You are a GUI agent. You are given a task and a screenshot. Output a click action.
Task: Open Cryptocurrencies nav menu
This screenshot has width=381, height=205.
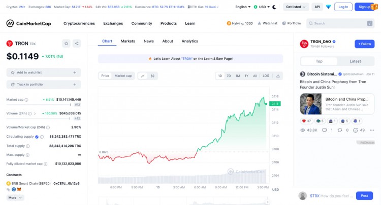point(79,23)
